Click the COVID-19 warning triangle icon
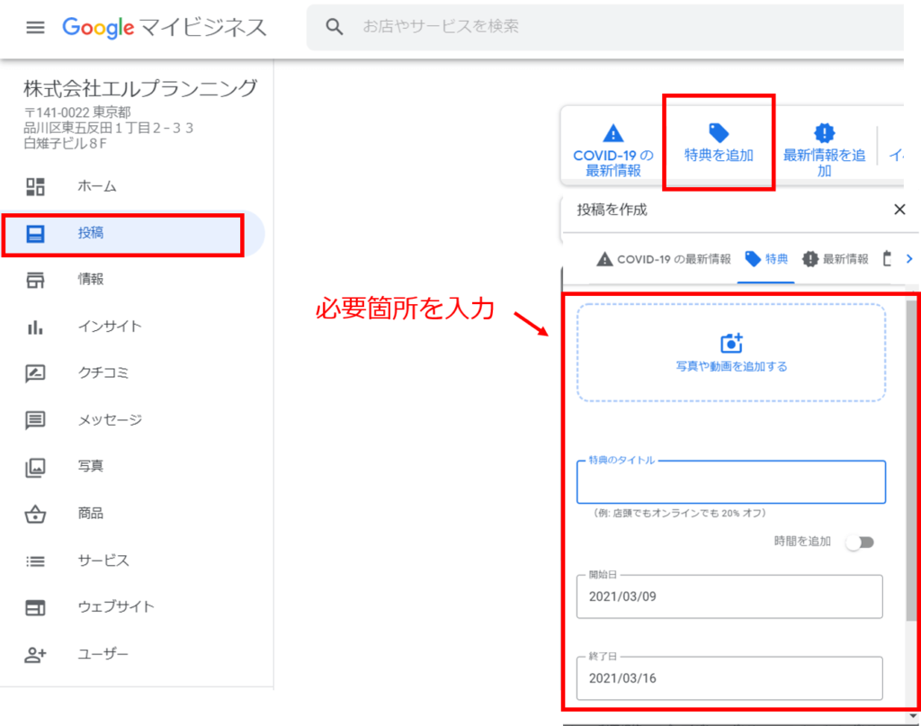 click(x=613, y=133)
